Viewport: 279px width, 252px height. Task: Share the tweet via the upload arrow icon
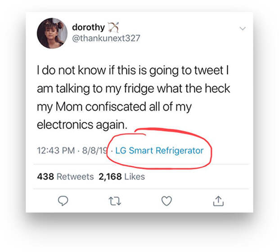tap(218, 201)
